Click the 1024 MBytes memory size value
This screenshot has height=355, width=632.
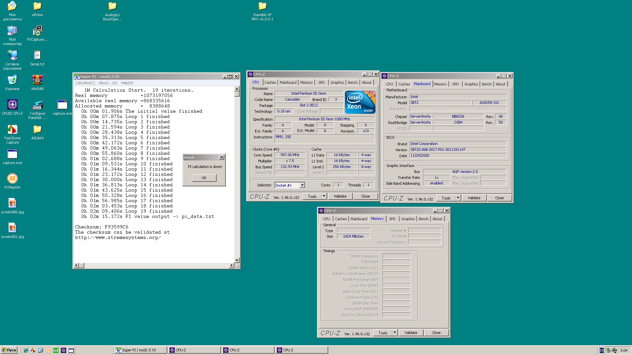click(353, 236)
